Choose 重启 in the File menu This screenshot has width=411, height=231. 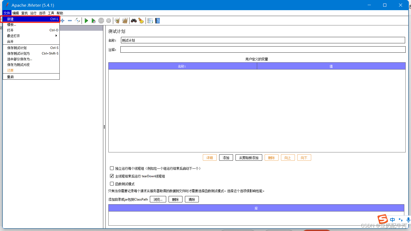(31, 77)
